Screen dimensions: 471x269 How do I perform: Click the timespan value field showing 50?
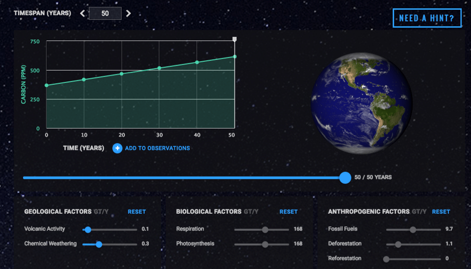[x=105, y=14]
